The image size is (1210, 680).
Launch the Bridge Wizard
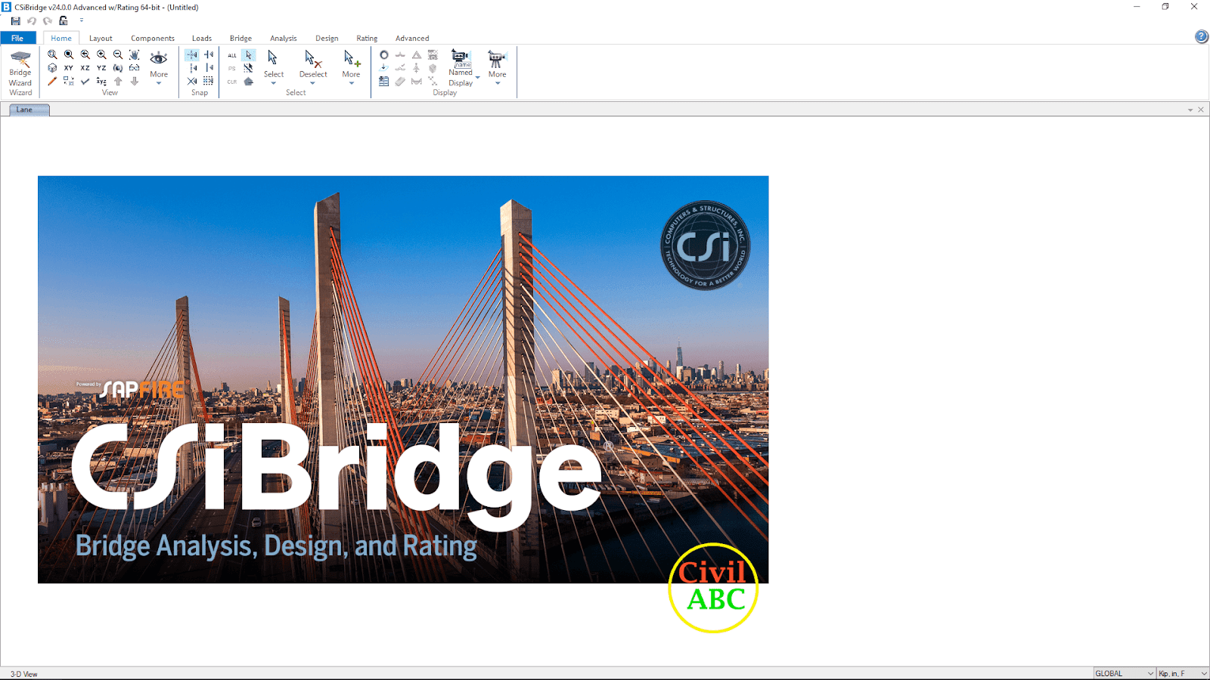click(x=20, y=72)
